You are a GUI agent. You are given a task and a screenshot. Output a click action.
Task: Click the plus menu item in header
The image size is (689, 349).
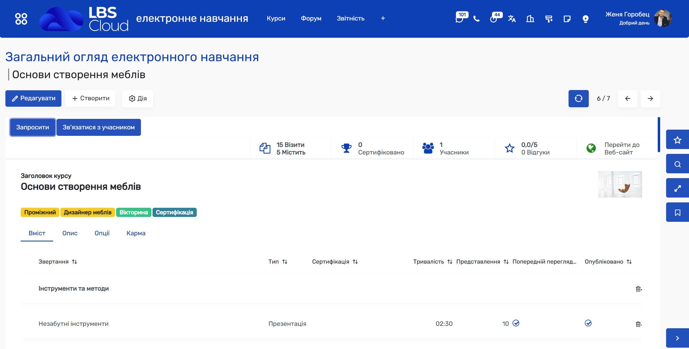pos(383,18)
